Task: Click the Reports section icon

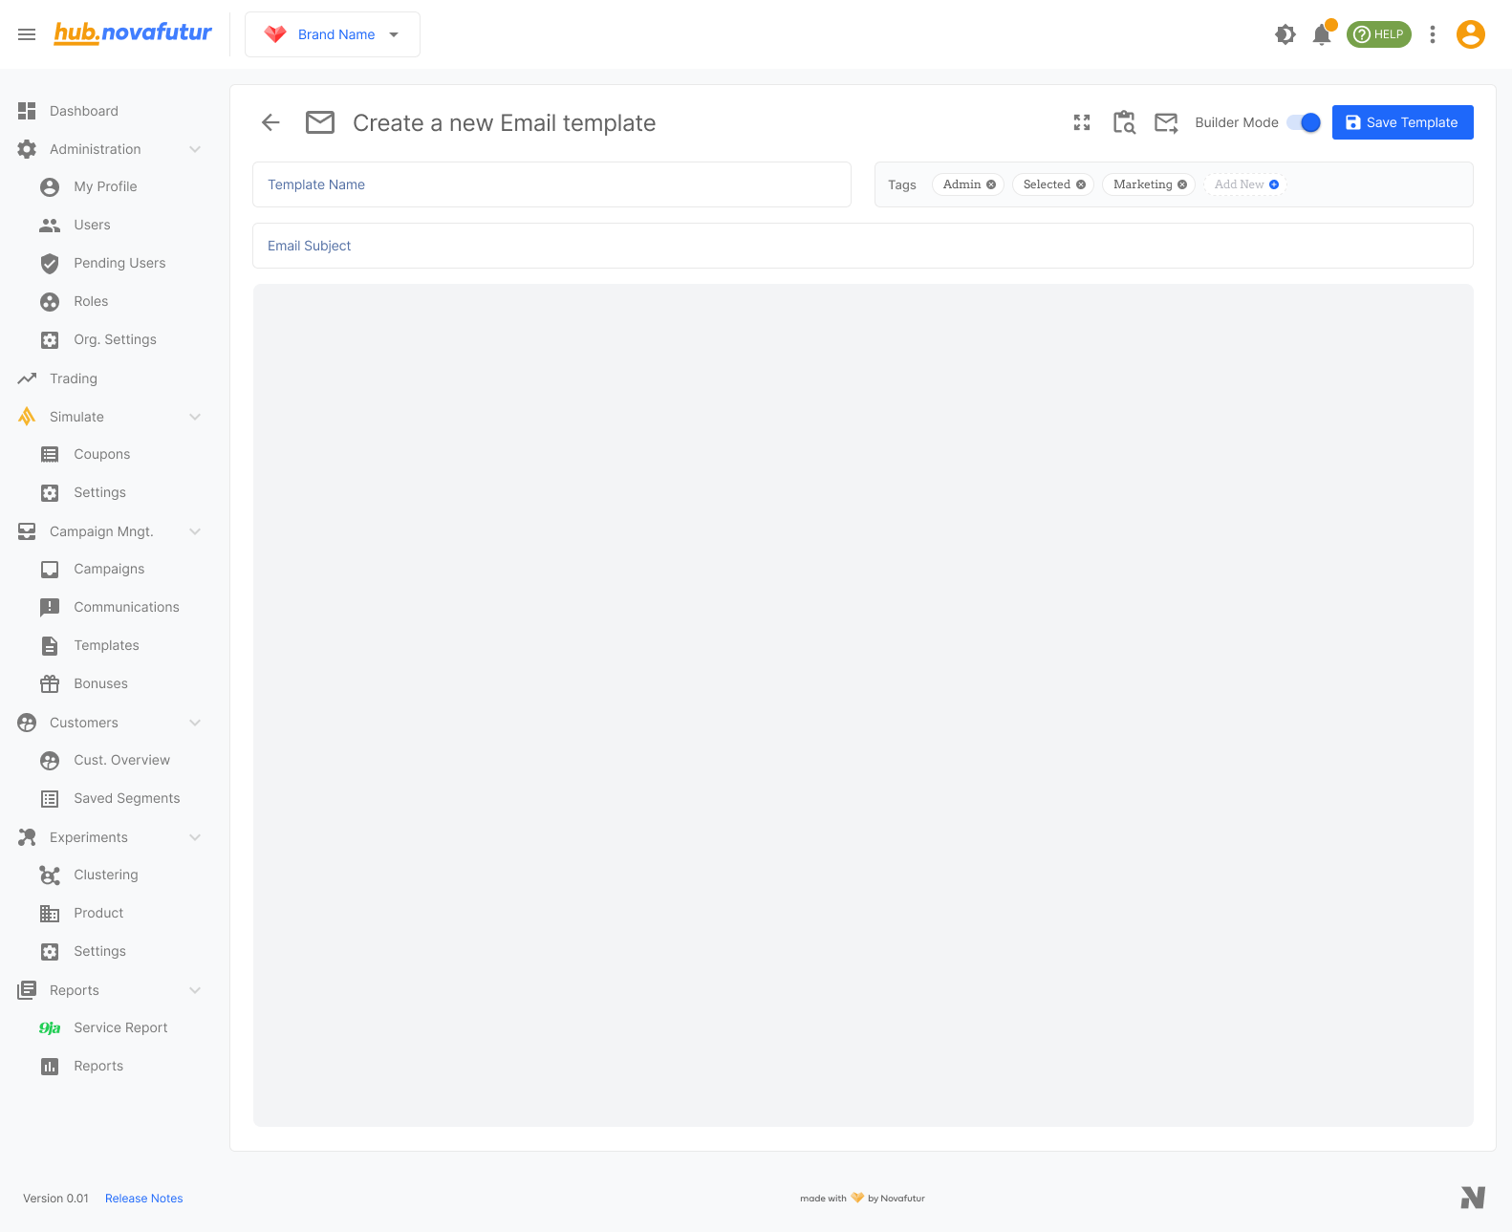Action: (27, 990)
